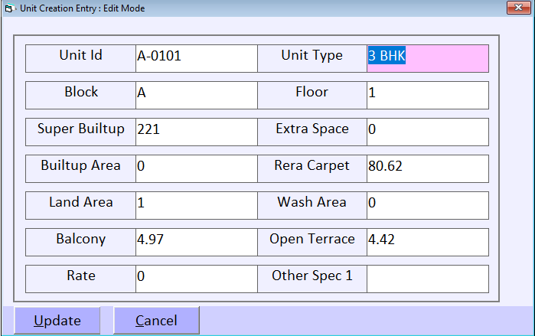The image size is (535, 336).
Task: Click the 'Other Spec 1' label
Action: point(312,276)
